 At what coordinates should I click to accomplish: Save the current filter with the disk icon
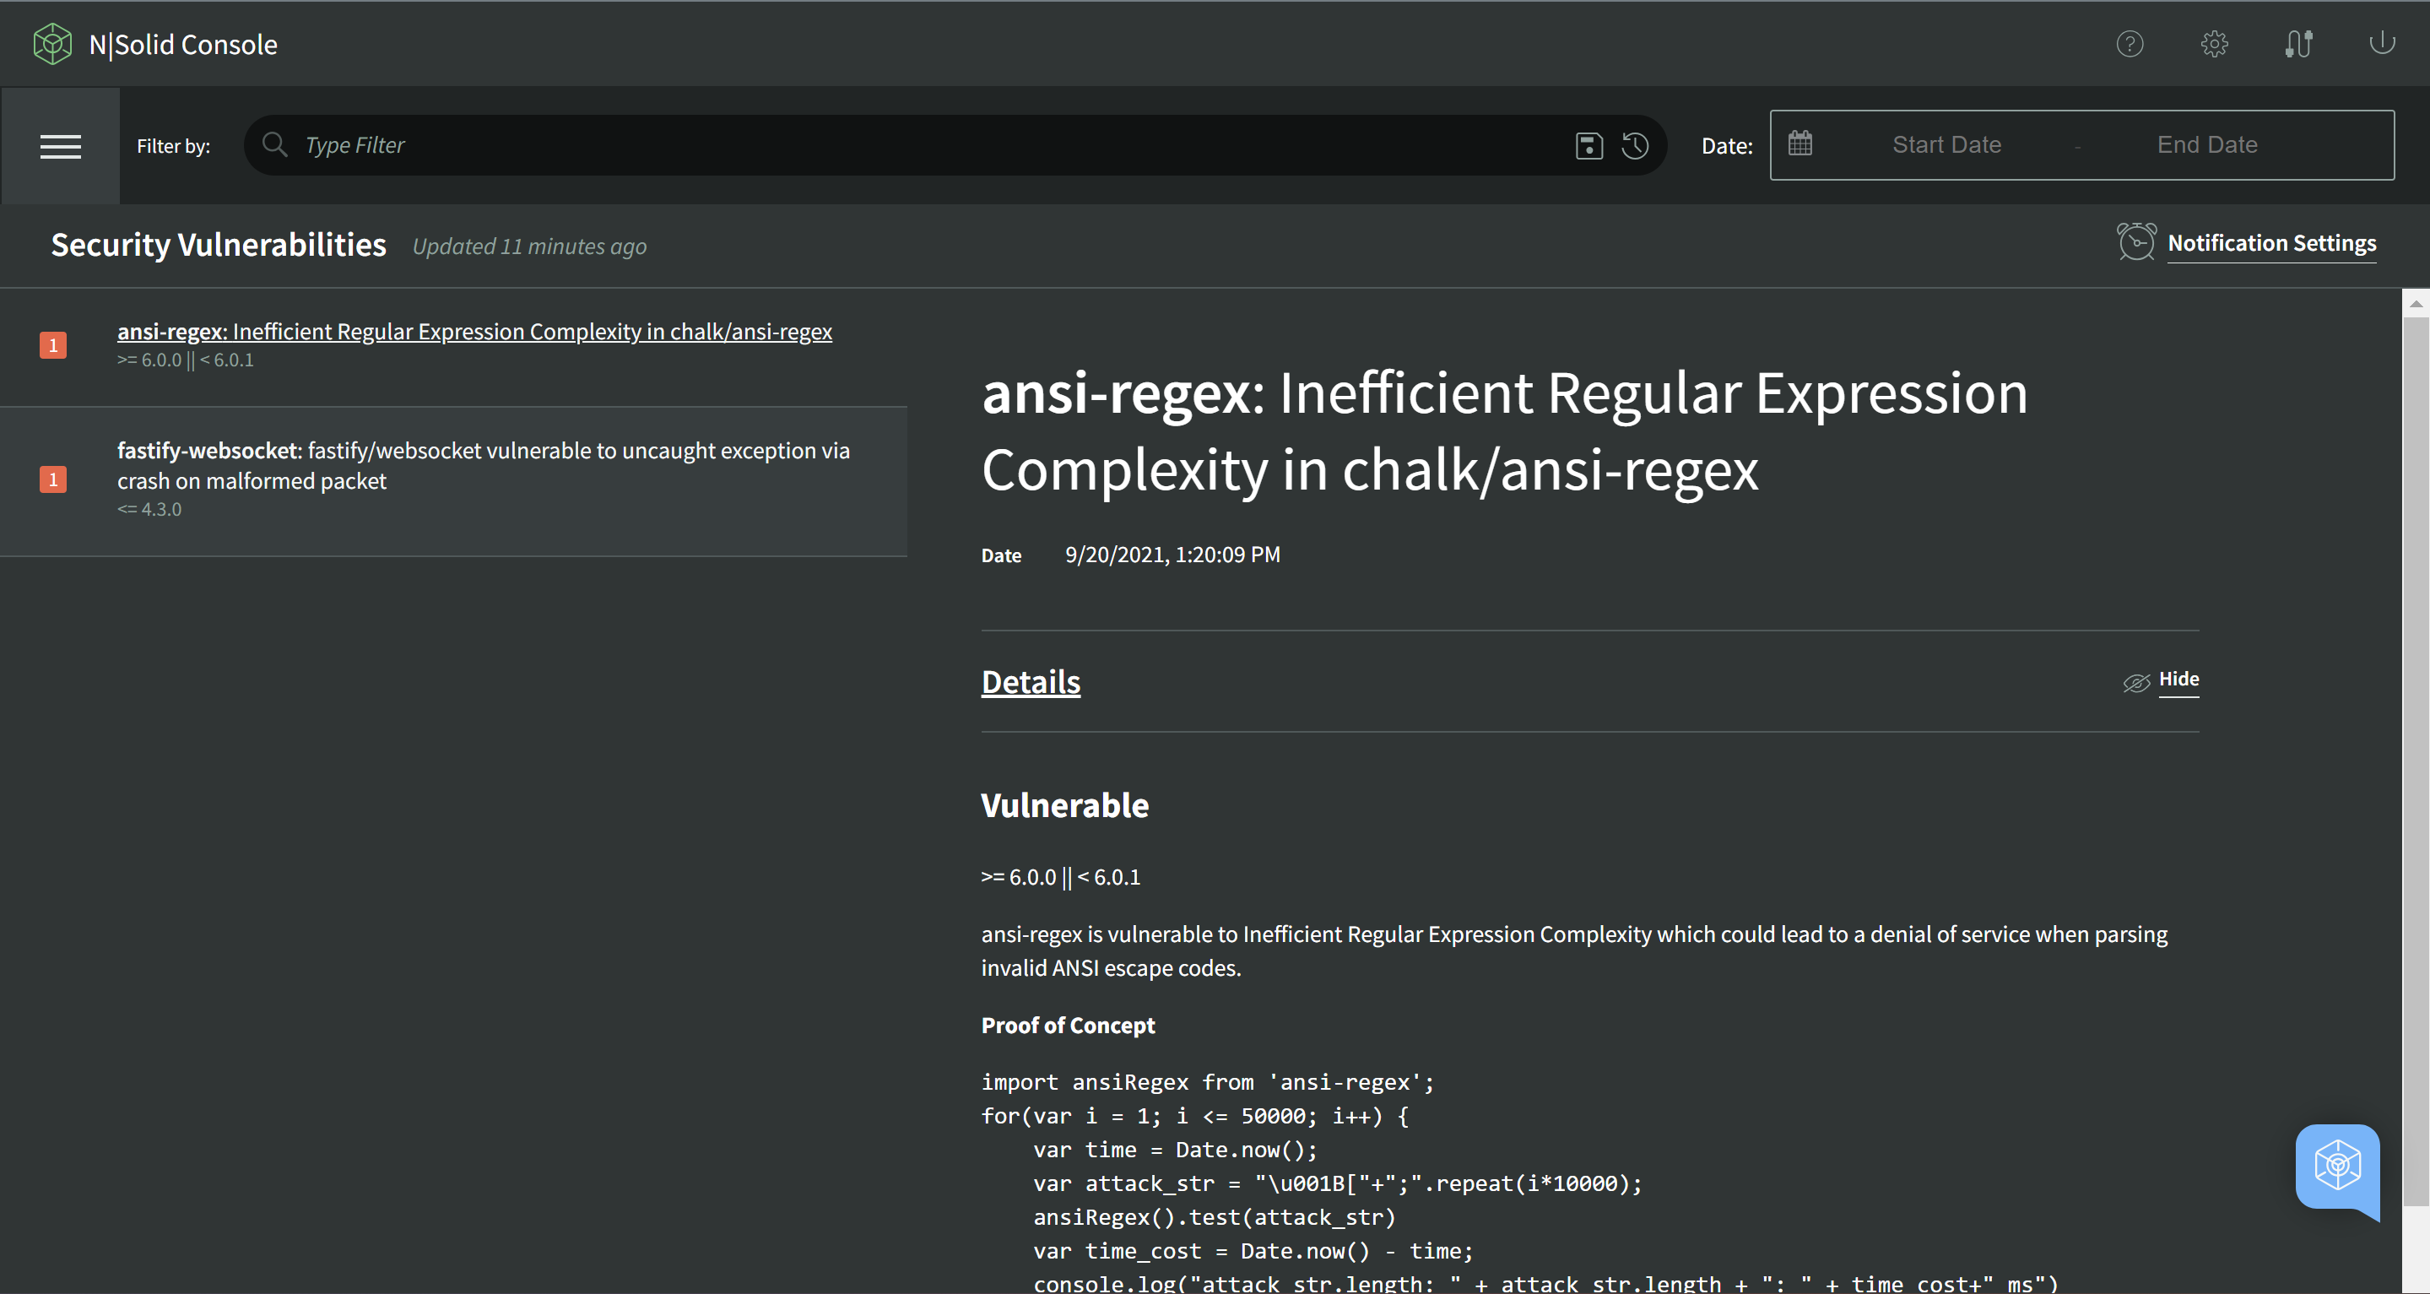[x=1588, y=145]
